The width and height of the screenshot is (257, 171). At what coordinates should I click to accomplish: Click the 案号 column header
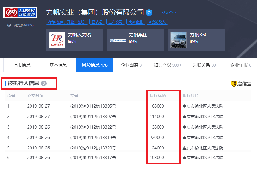[x=74, y=96]
